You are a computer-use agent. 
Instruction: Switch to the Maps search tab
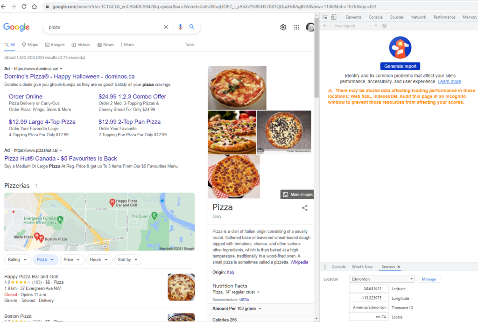pos(30,45)
